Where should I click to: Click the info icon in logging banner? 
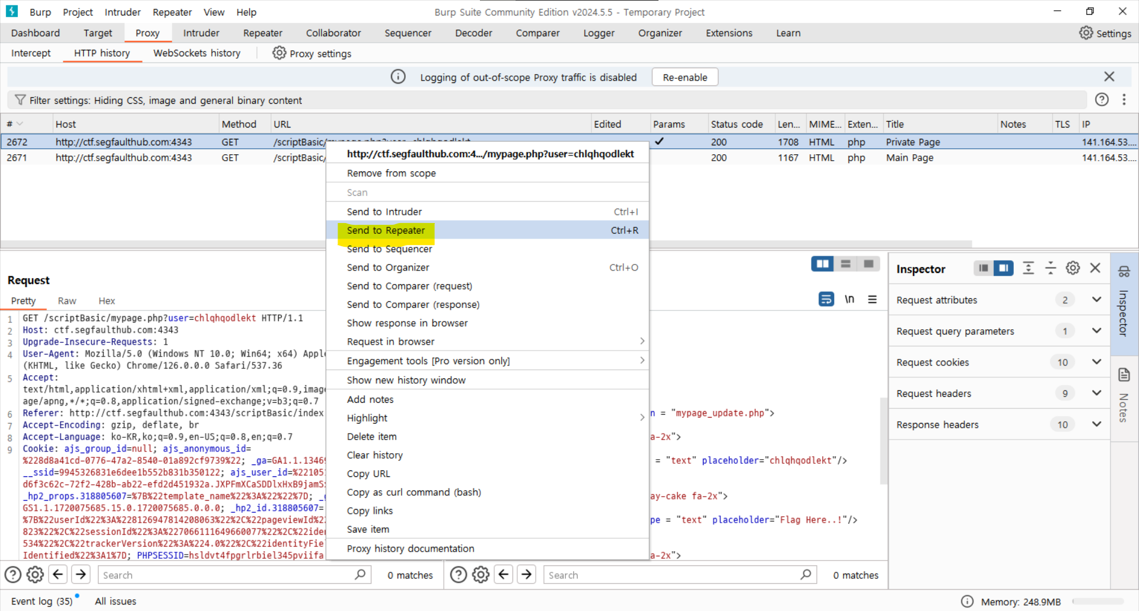pyautogui.click(x=398, y=77)
